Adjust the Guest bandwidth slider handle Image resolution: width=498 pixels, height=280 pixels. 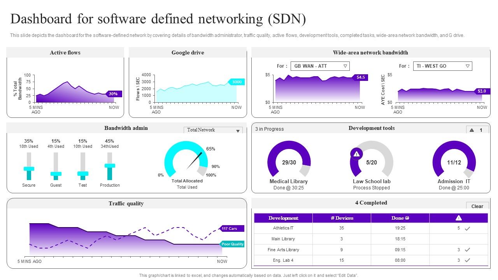(56, 174)
